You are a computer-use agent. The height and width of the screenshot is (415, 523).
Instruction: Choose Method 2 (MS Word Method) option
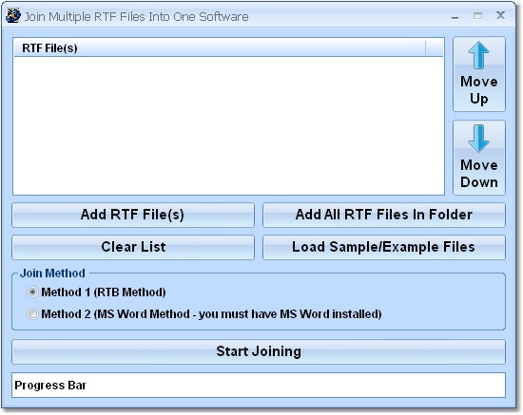[x=32, y=313]
